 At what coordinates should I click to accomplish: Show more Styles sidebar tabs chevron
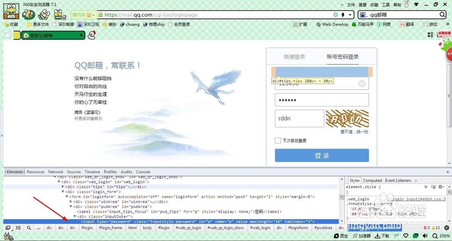(x=416, y=181)
